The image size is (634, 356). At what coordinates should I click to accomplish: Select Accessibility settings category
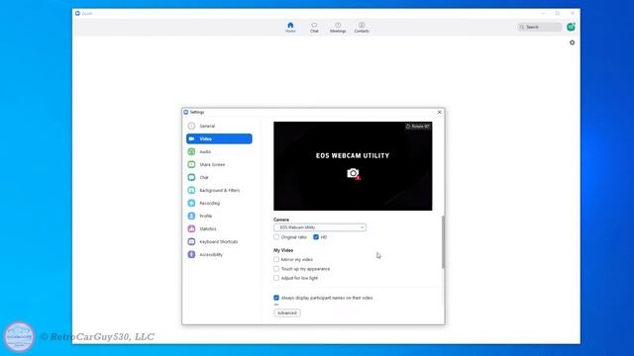click(219, 255)
